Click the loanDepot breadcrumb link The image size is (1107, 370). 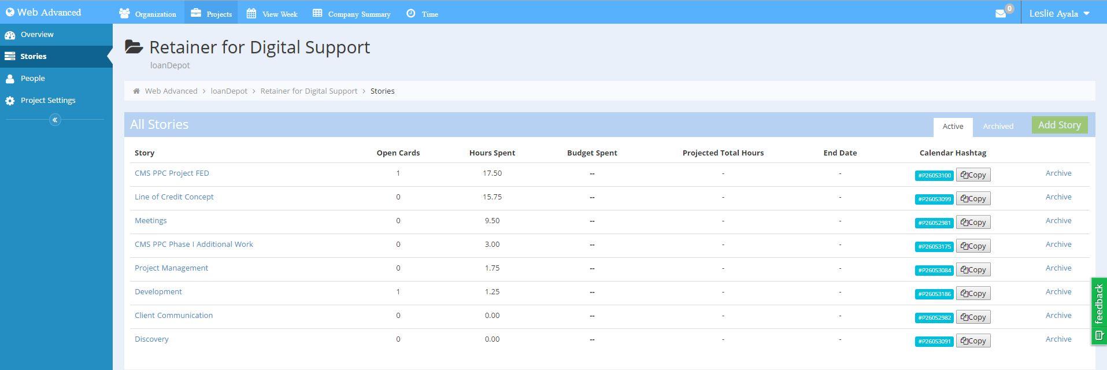click(229, 91)
